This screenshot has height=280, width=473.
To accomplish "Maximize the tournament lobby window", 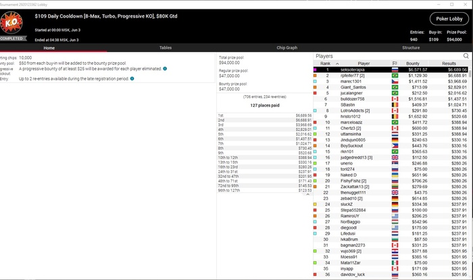I will [x=452, y=4].
